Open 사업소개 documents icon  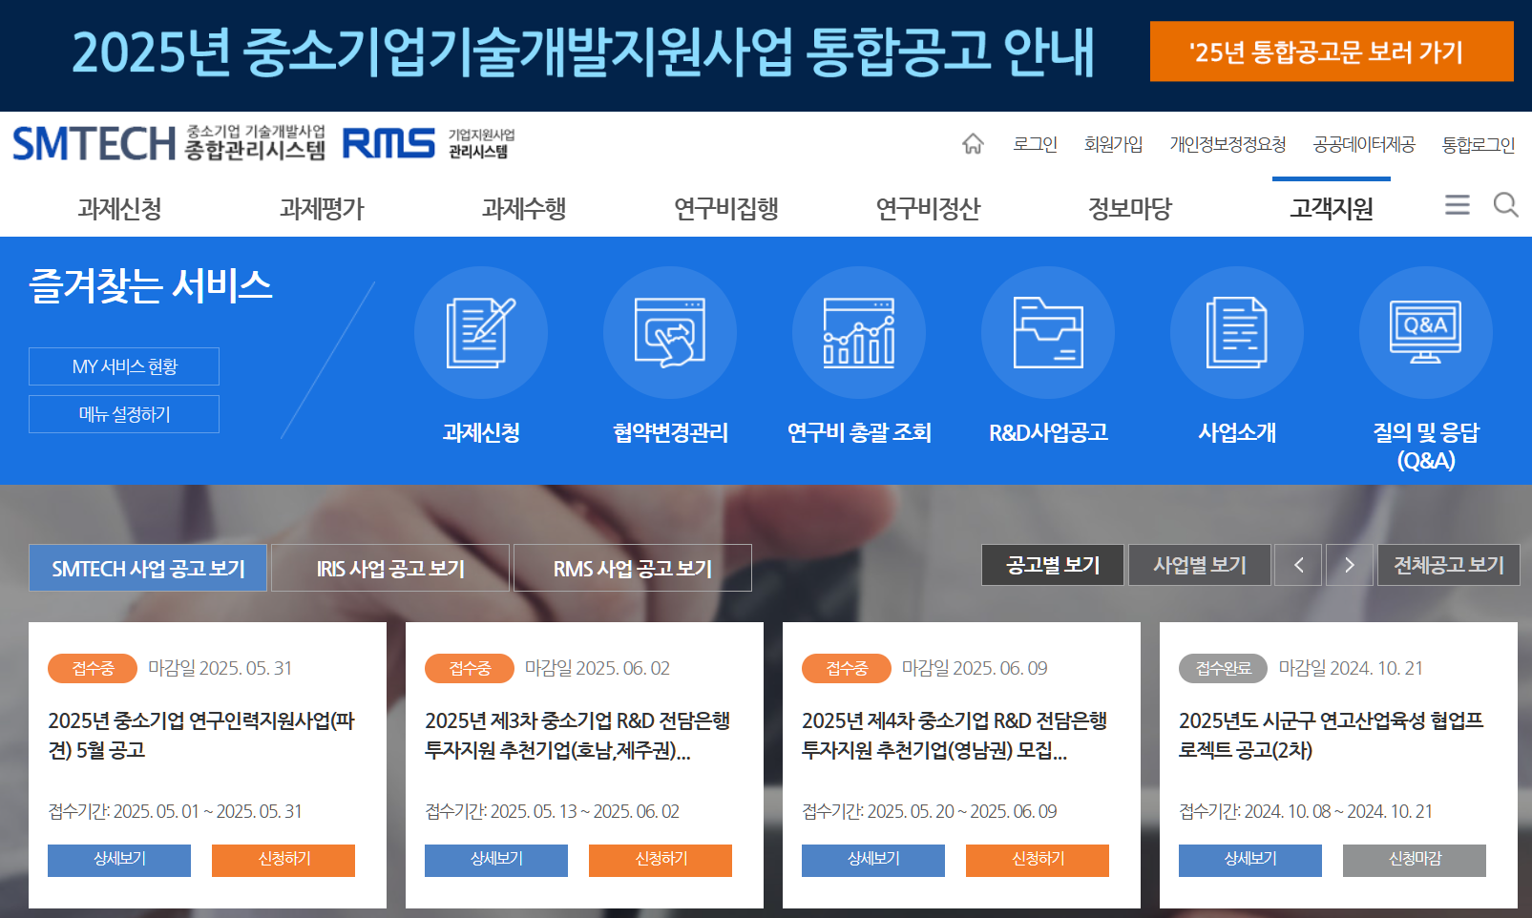pos(1236,332)
